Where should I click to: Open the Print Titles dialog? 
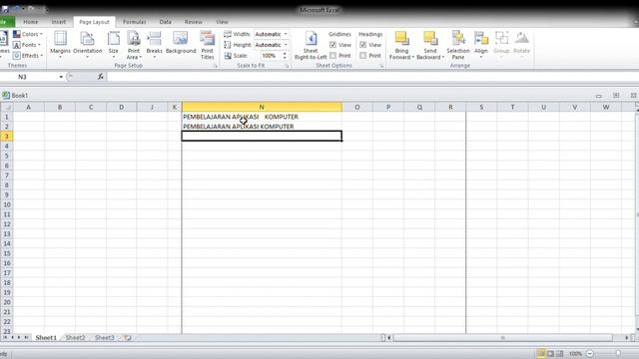[x=207, y=45]
